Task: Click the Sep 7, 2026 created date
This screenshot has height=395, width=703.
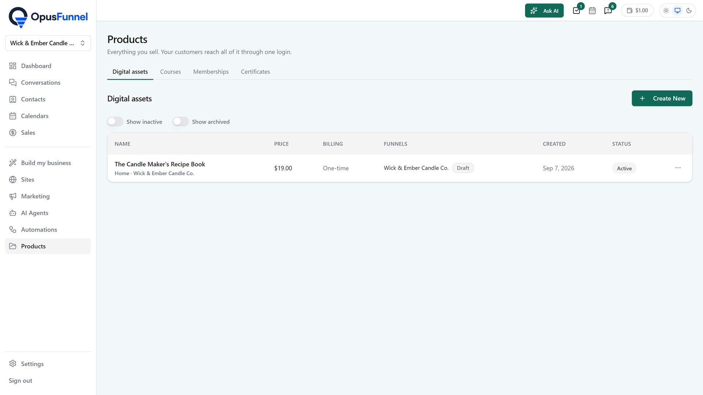Action: point(558,168)
